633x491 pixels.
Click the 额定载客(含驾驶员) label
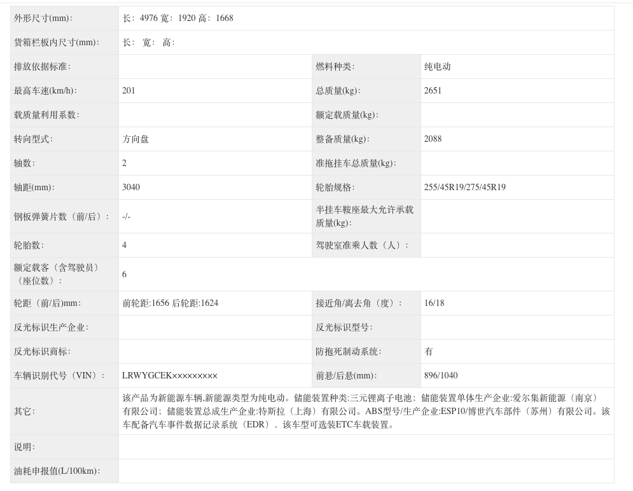pos(56,274)
